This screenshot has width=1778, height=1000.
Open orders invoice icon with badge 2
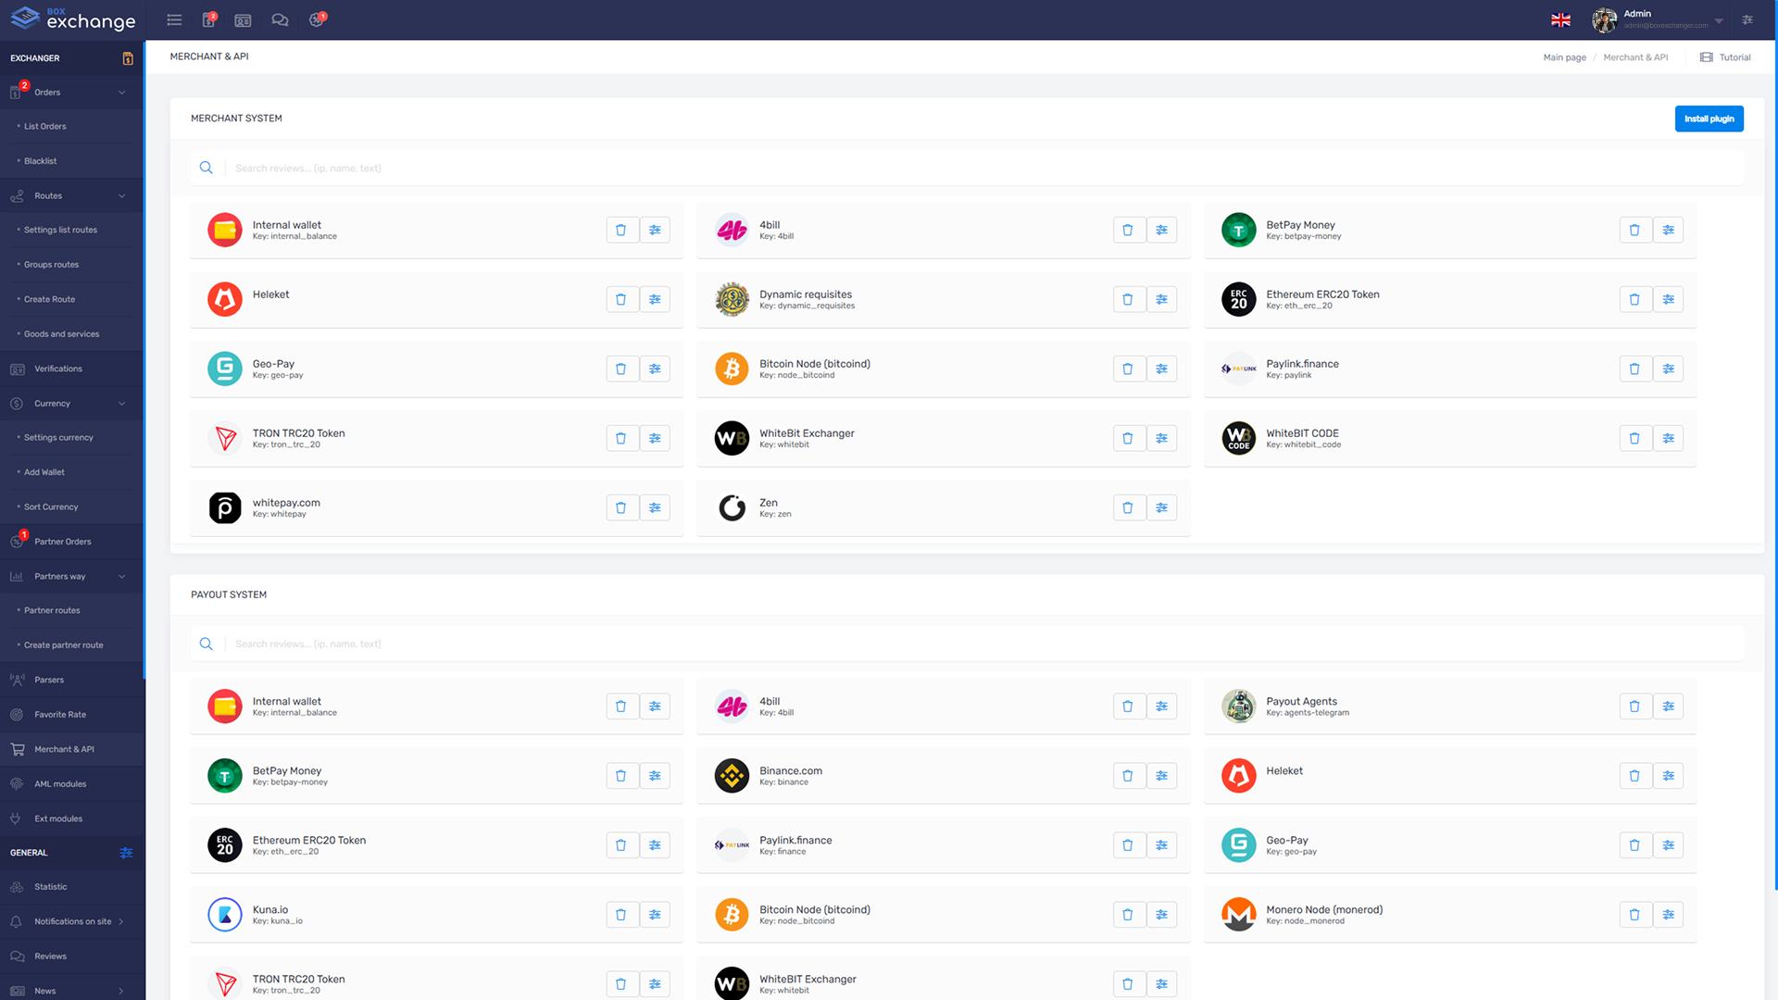click(x=208, y=19)
